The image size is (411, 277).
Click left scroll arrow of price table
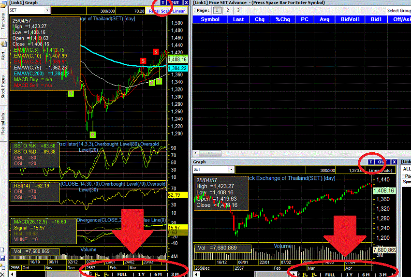click(x=195, y=153)
